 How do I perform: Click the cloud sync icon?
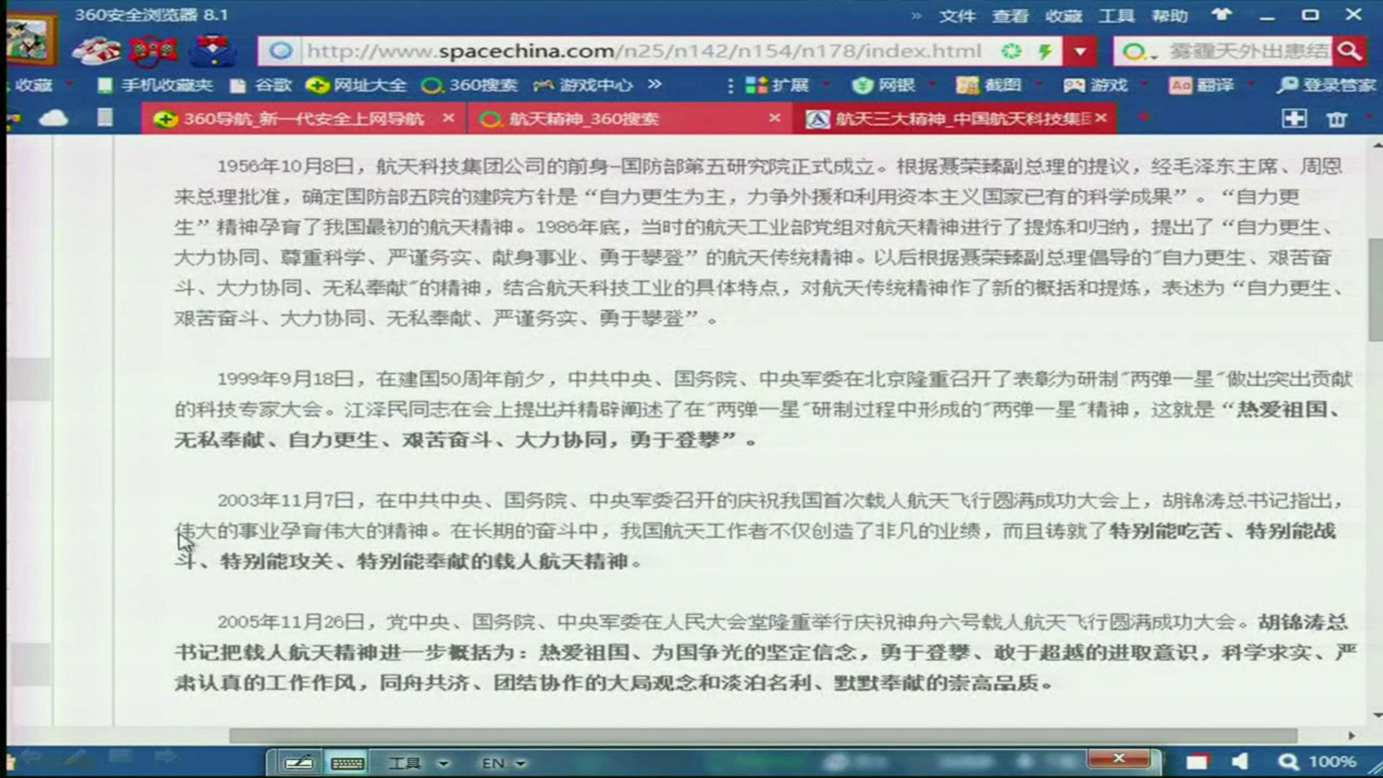(x=53, y=118)
